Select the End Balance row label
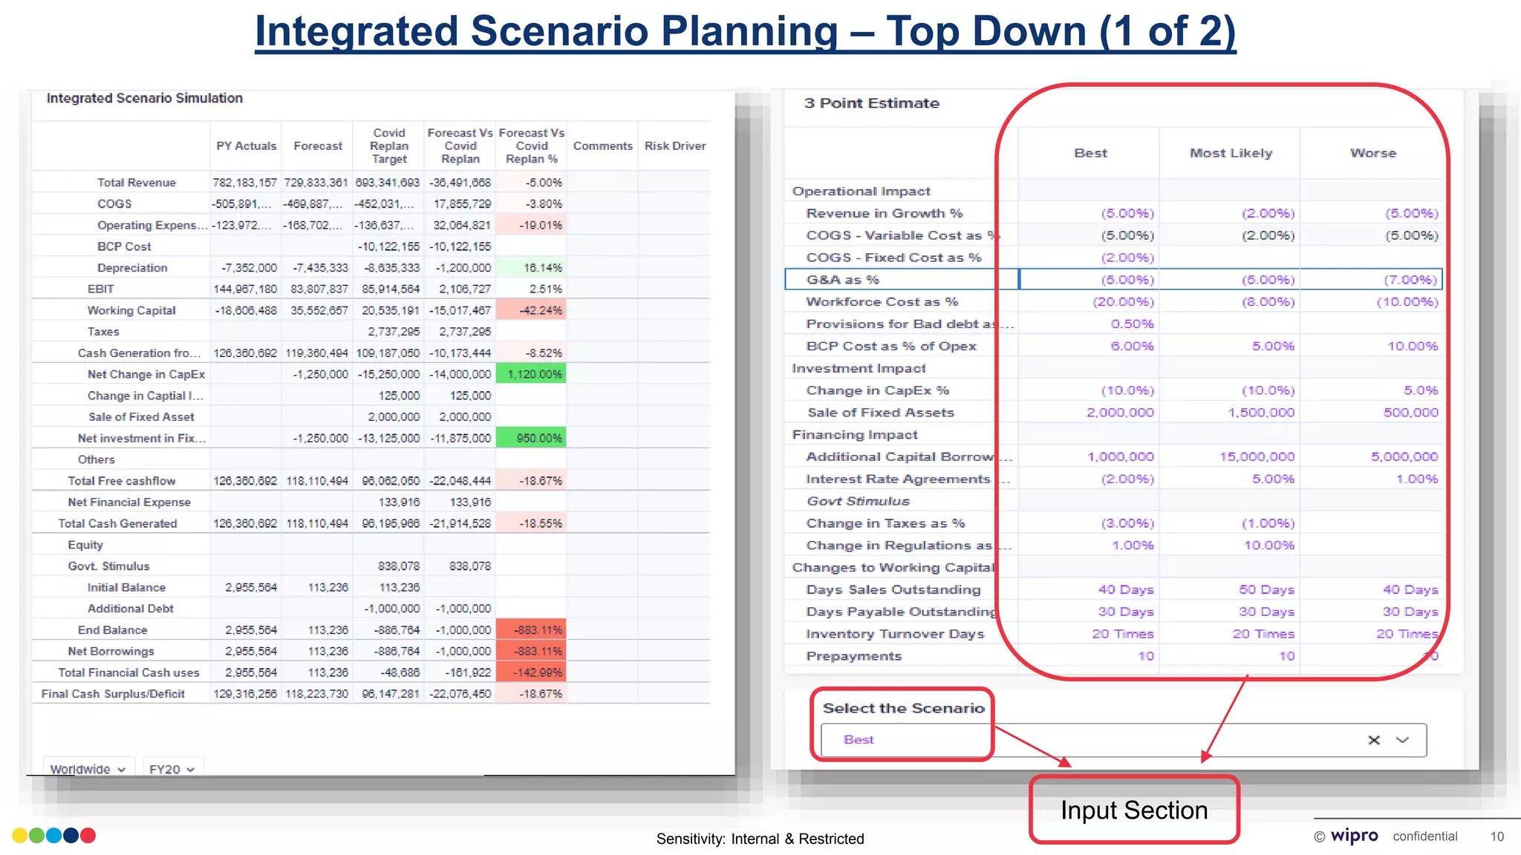 coord(112,630)
